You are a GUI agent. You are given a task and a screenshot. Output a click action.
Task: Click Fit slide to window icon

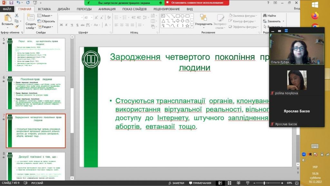[296, 183]
